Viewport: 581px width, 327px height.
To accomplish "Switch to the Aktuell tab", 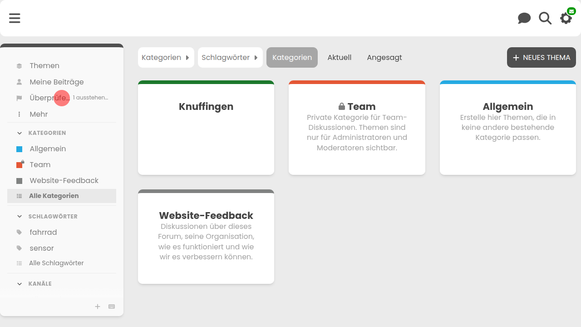I will pyautogui.click(x=339, y=58).
